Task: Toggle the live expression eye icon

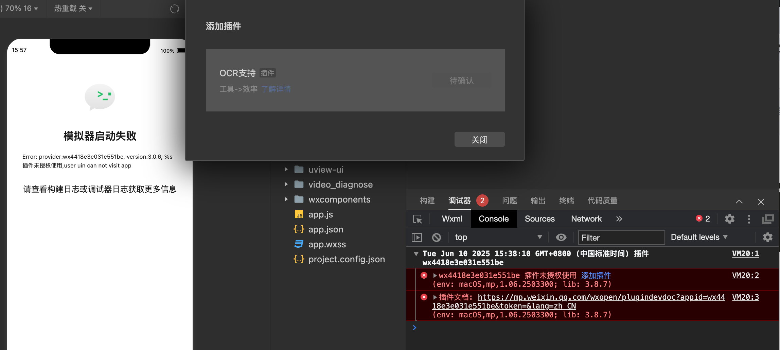Action: pos(561,237)
